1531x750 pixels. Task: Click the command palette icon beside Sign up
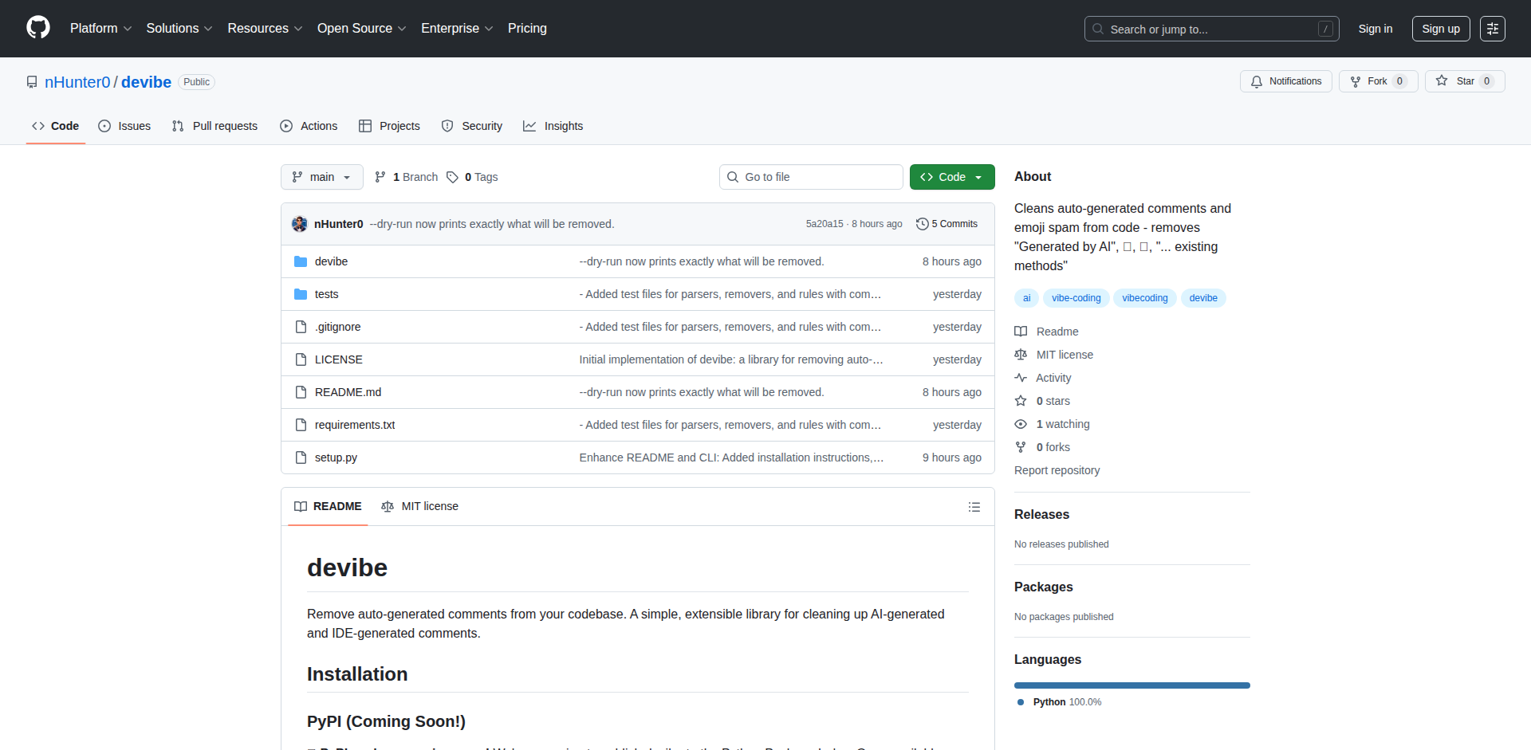(x=1493, y=29)
